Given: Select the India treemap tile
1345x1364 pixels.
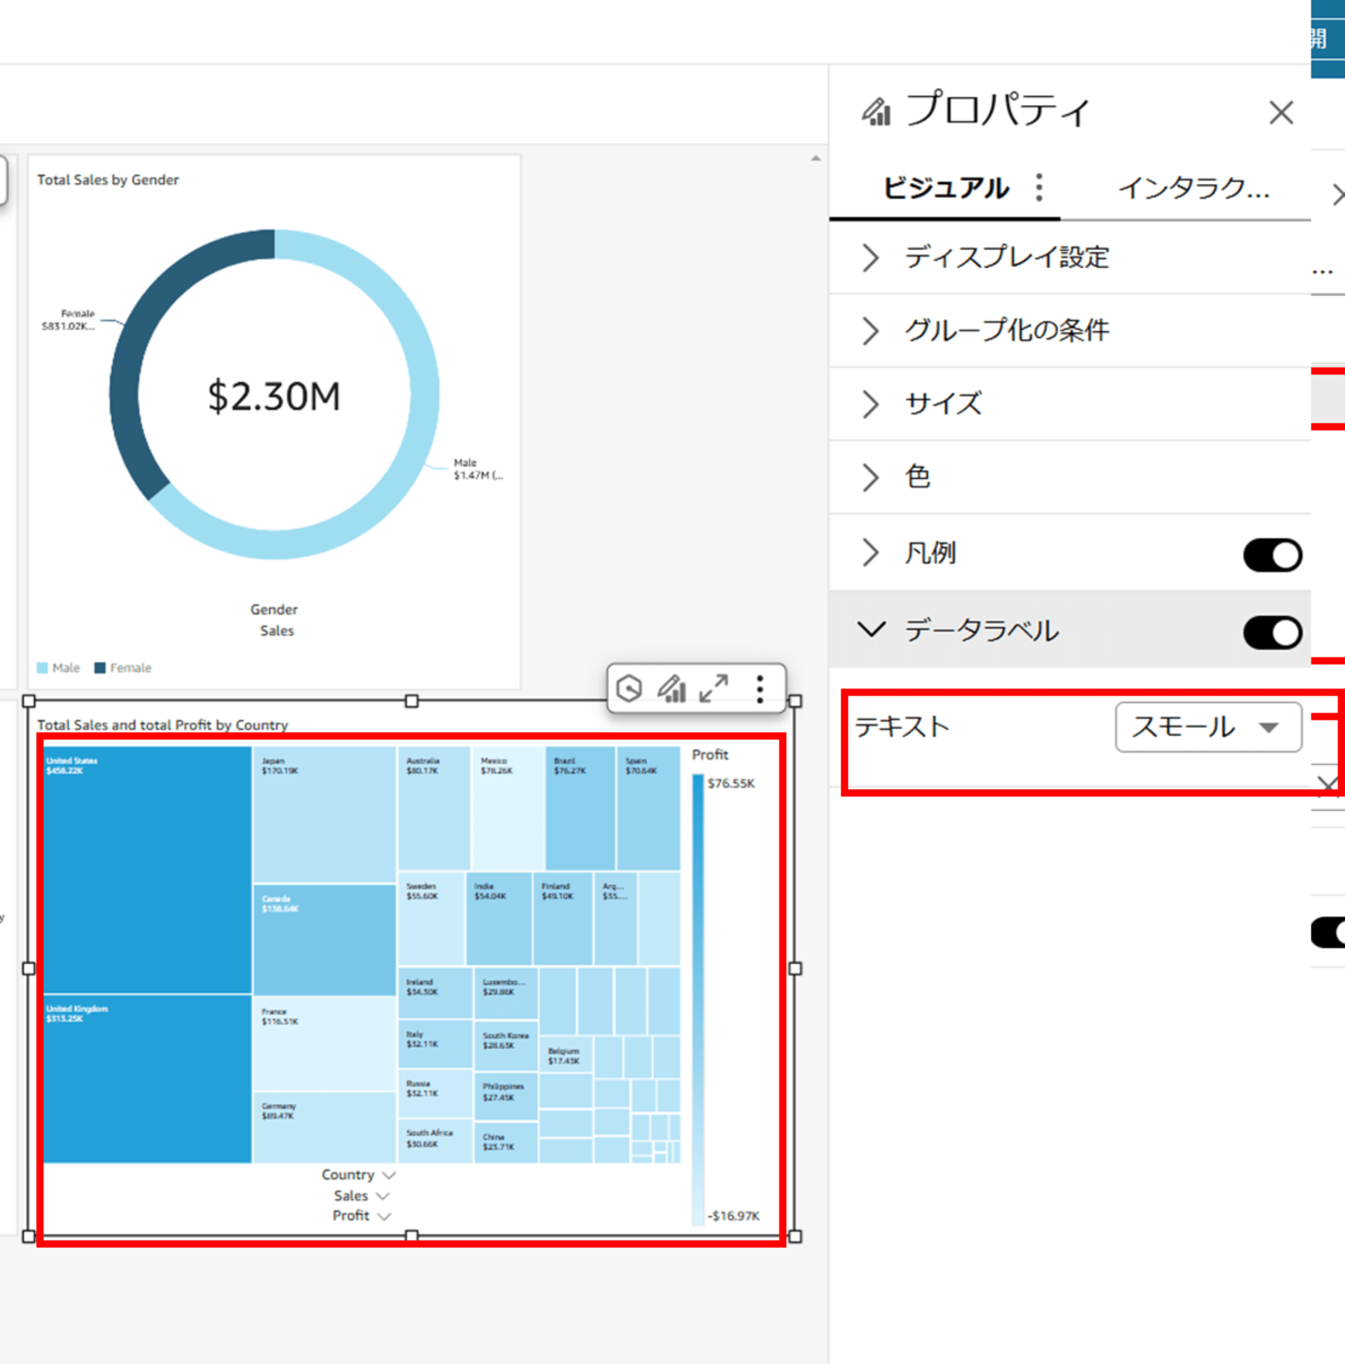Looking at the screenshot, I should point(498,919).
